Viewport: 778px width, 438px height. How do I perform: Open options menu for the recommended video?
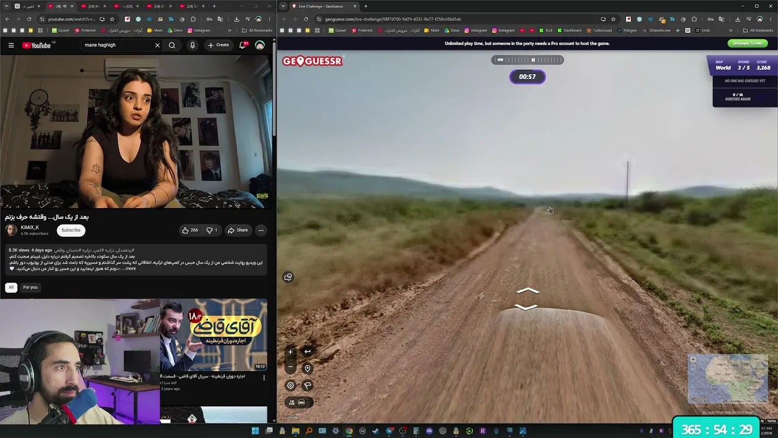[x=264, y=378]
